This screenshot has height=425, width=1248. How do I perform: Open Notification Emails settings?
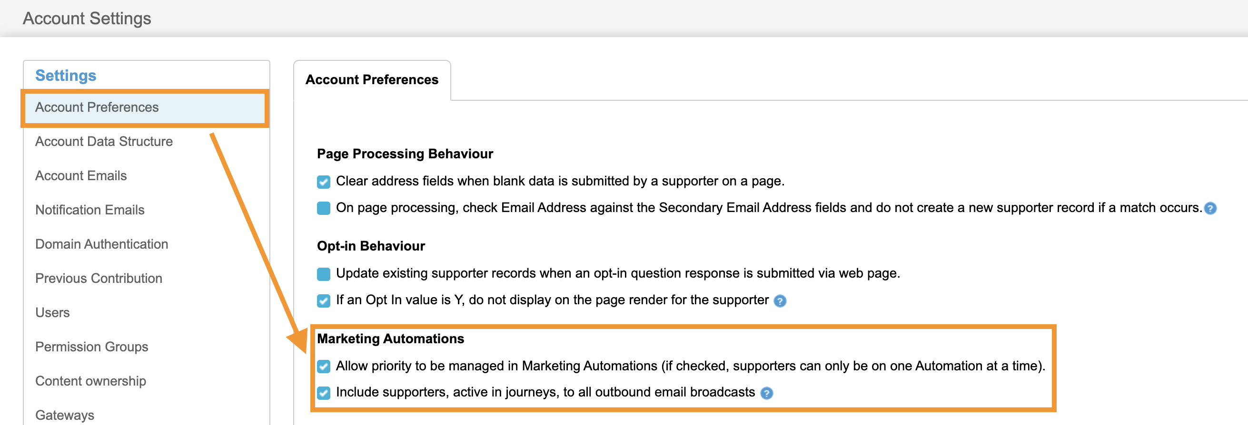[x=89, y=210]
